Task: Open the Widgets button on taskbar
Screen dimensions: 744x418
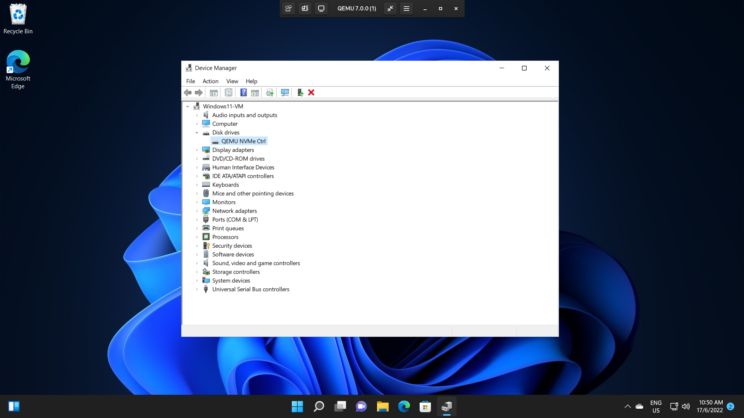Action: coord(14,406)
